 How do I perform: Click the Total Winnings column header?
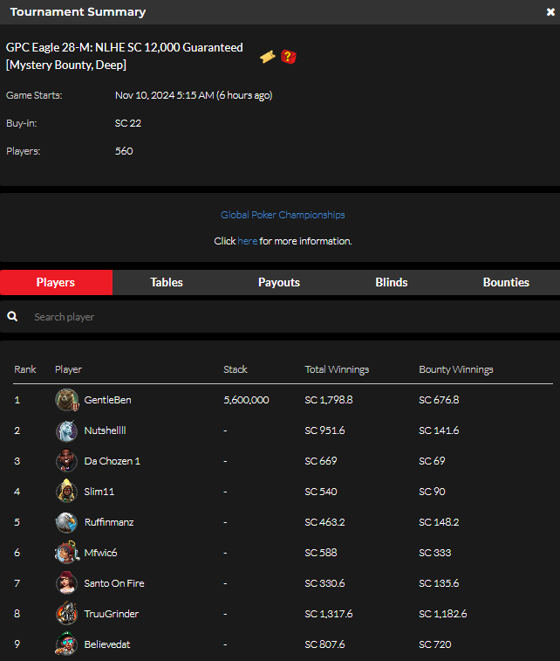click(337, 369)
